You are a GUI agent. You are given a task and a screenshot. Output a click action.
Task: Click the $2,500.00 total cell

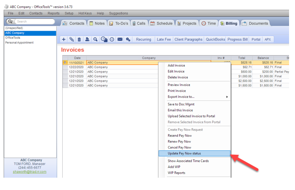pos(241,81)
